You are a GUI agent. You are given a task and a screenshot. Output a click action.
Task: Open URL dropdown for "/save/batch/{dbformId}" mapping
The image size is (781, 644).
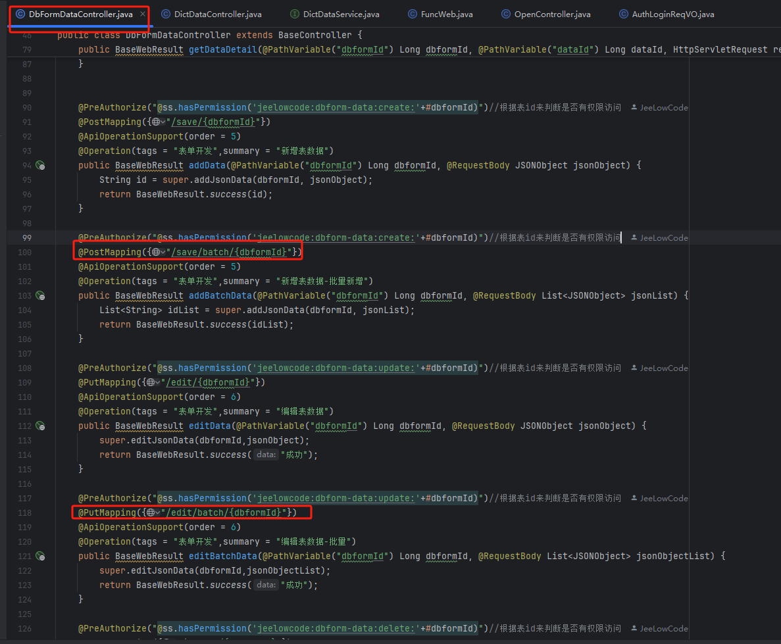[x=163, y=253]
